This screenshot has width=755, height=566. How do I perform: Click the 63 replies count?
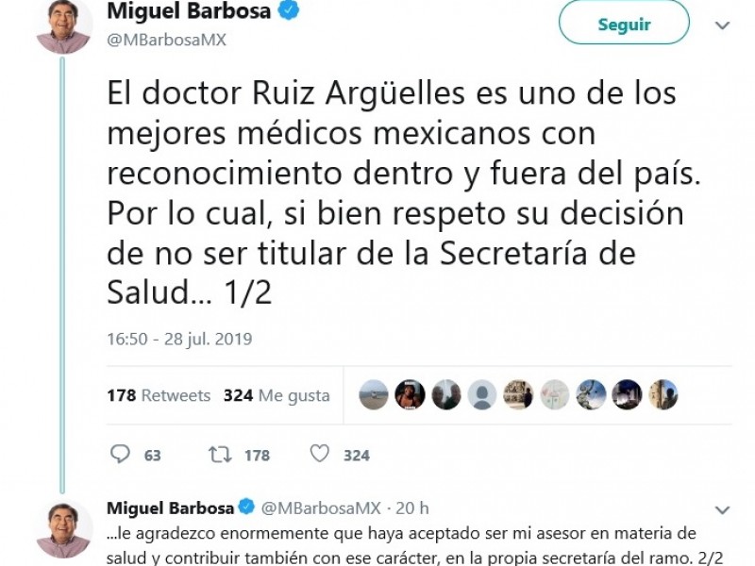coord(153,456)
